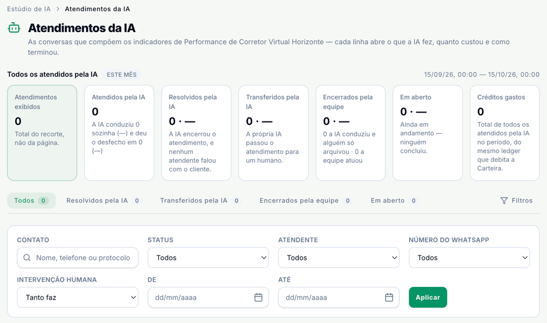
Task: Switch to Em aberto tab
Action: pos(394,200)
